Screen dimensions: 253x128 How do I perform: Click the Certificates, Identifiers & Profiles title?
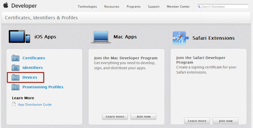click(x=41, y=18)
